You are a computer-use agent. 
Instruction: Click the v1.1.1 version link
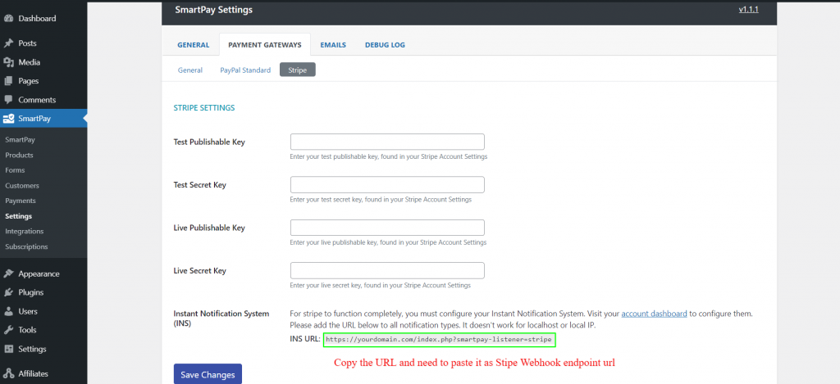click(x=748, y=9)
